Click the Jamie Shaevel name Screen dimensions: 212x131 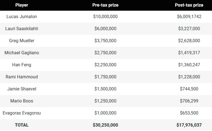coord(22,89)
